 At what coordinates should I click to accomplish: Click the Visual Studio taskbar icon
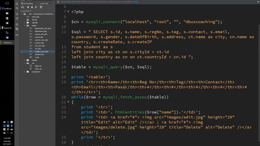coord(7,23)
